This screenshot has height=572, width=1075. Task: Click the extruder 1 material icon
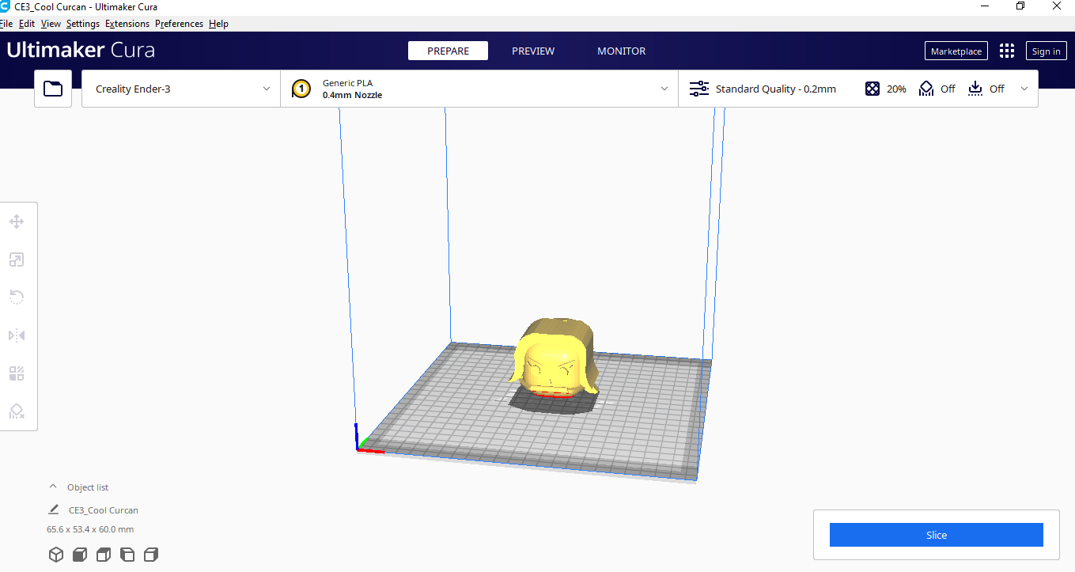(x=301, y=89)
